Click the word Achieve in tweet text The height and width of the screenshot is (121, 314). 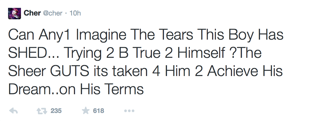[232, 71]
